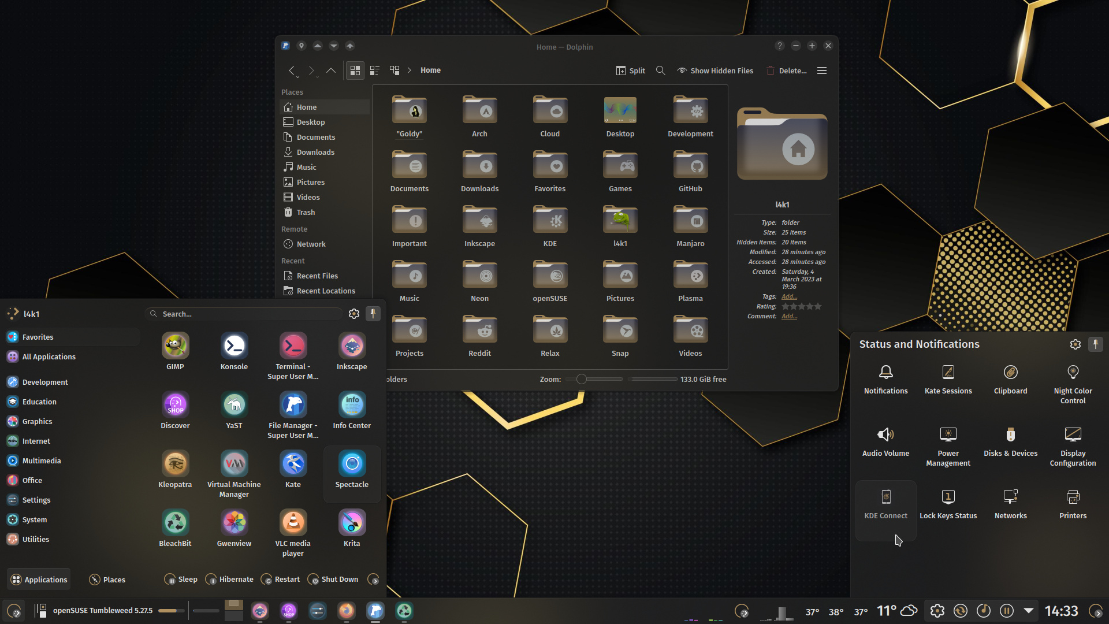Open Inkscape from the launcher favorites
The image size is (1109, 624).
(x=352, y=351)
